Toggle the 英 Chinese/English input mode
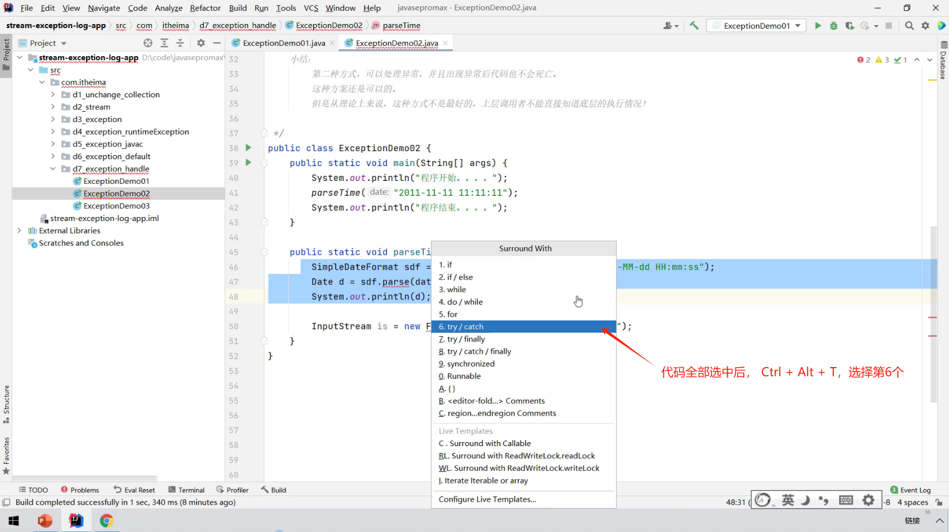Screen dimensions: 949x532 point(789,500)
